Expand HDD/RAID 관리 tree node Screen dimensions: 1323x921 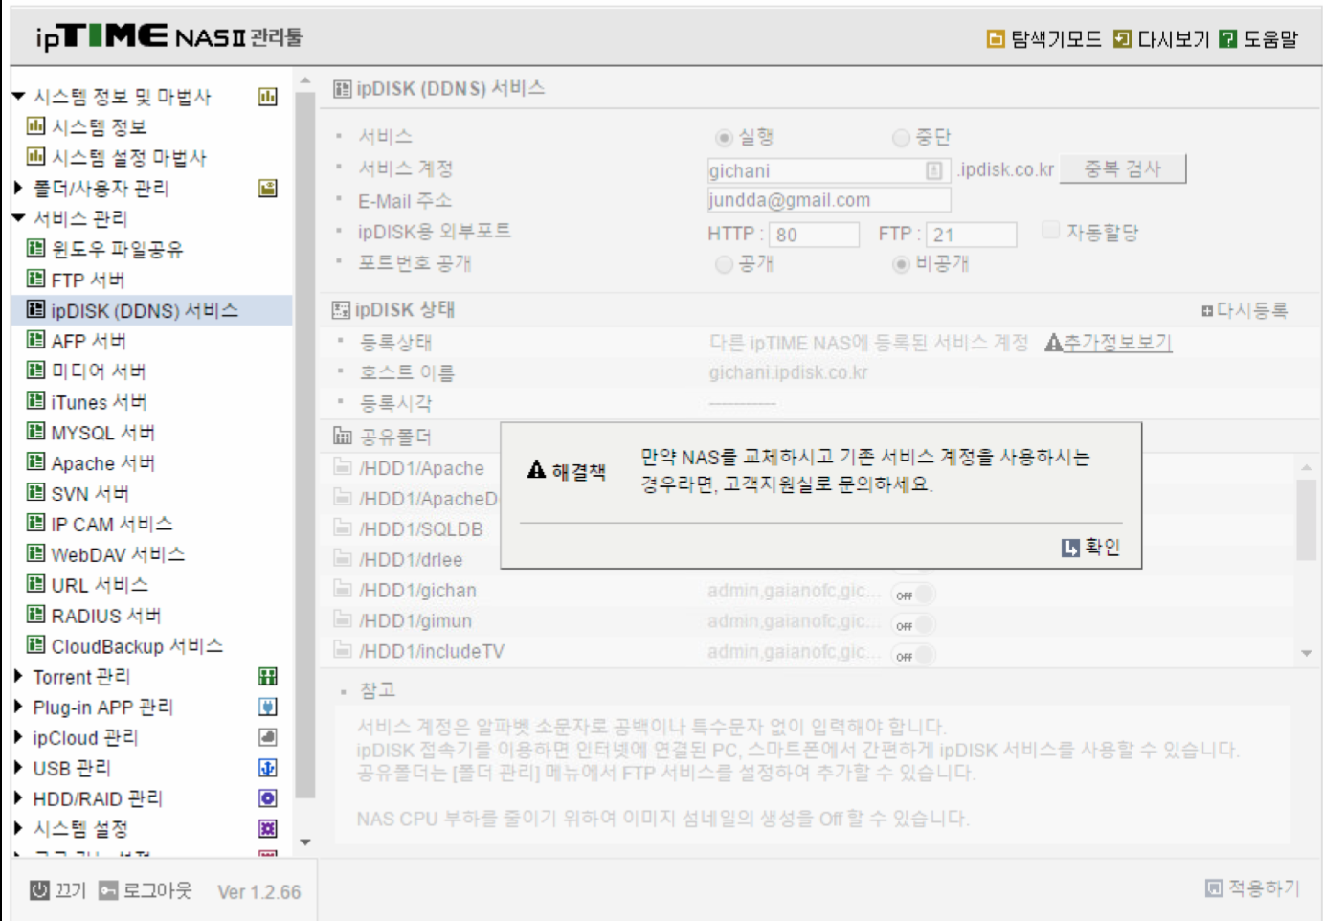point(18,797)
